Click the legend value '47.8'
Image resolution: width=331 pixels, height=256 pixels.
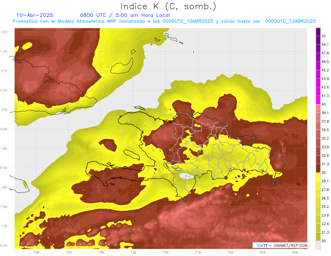(325, 53)
